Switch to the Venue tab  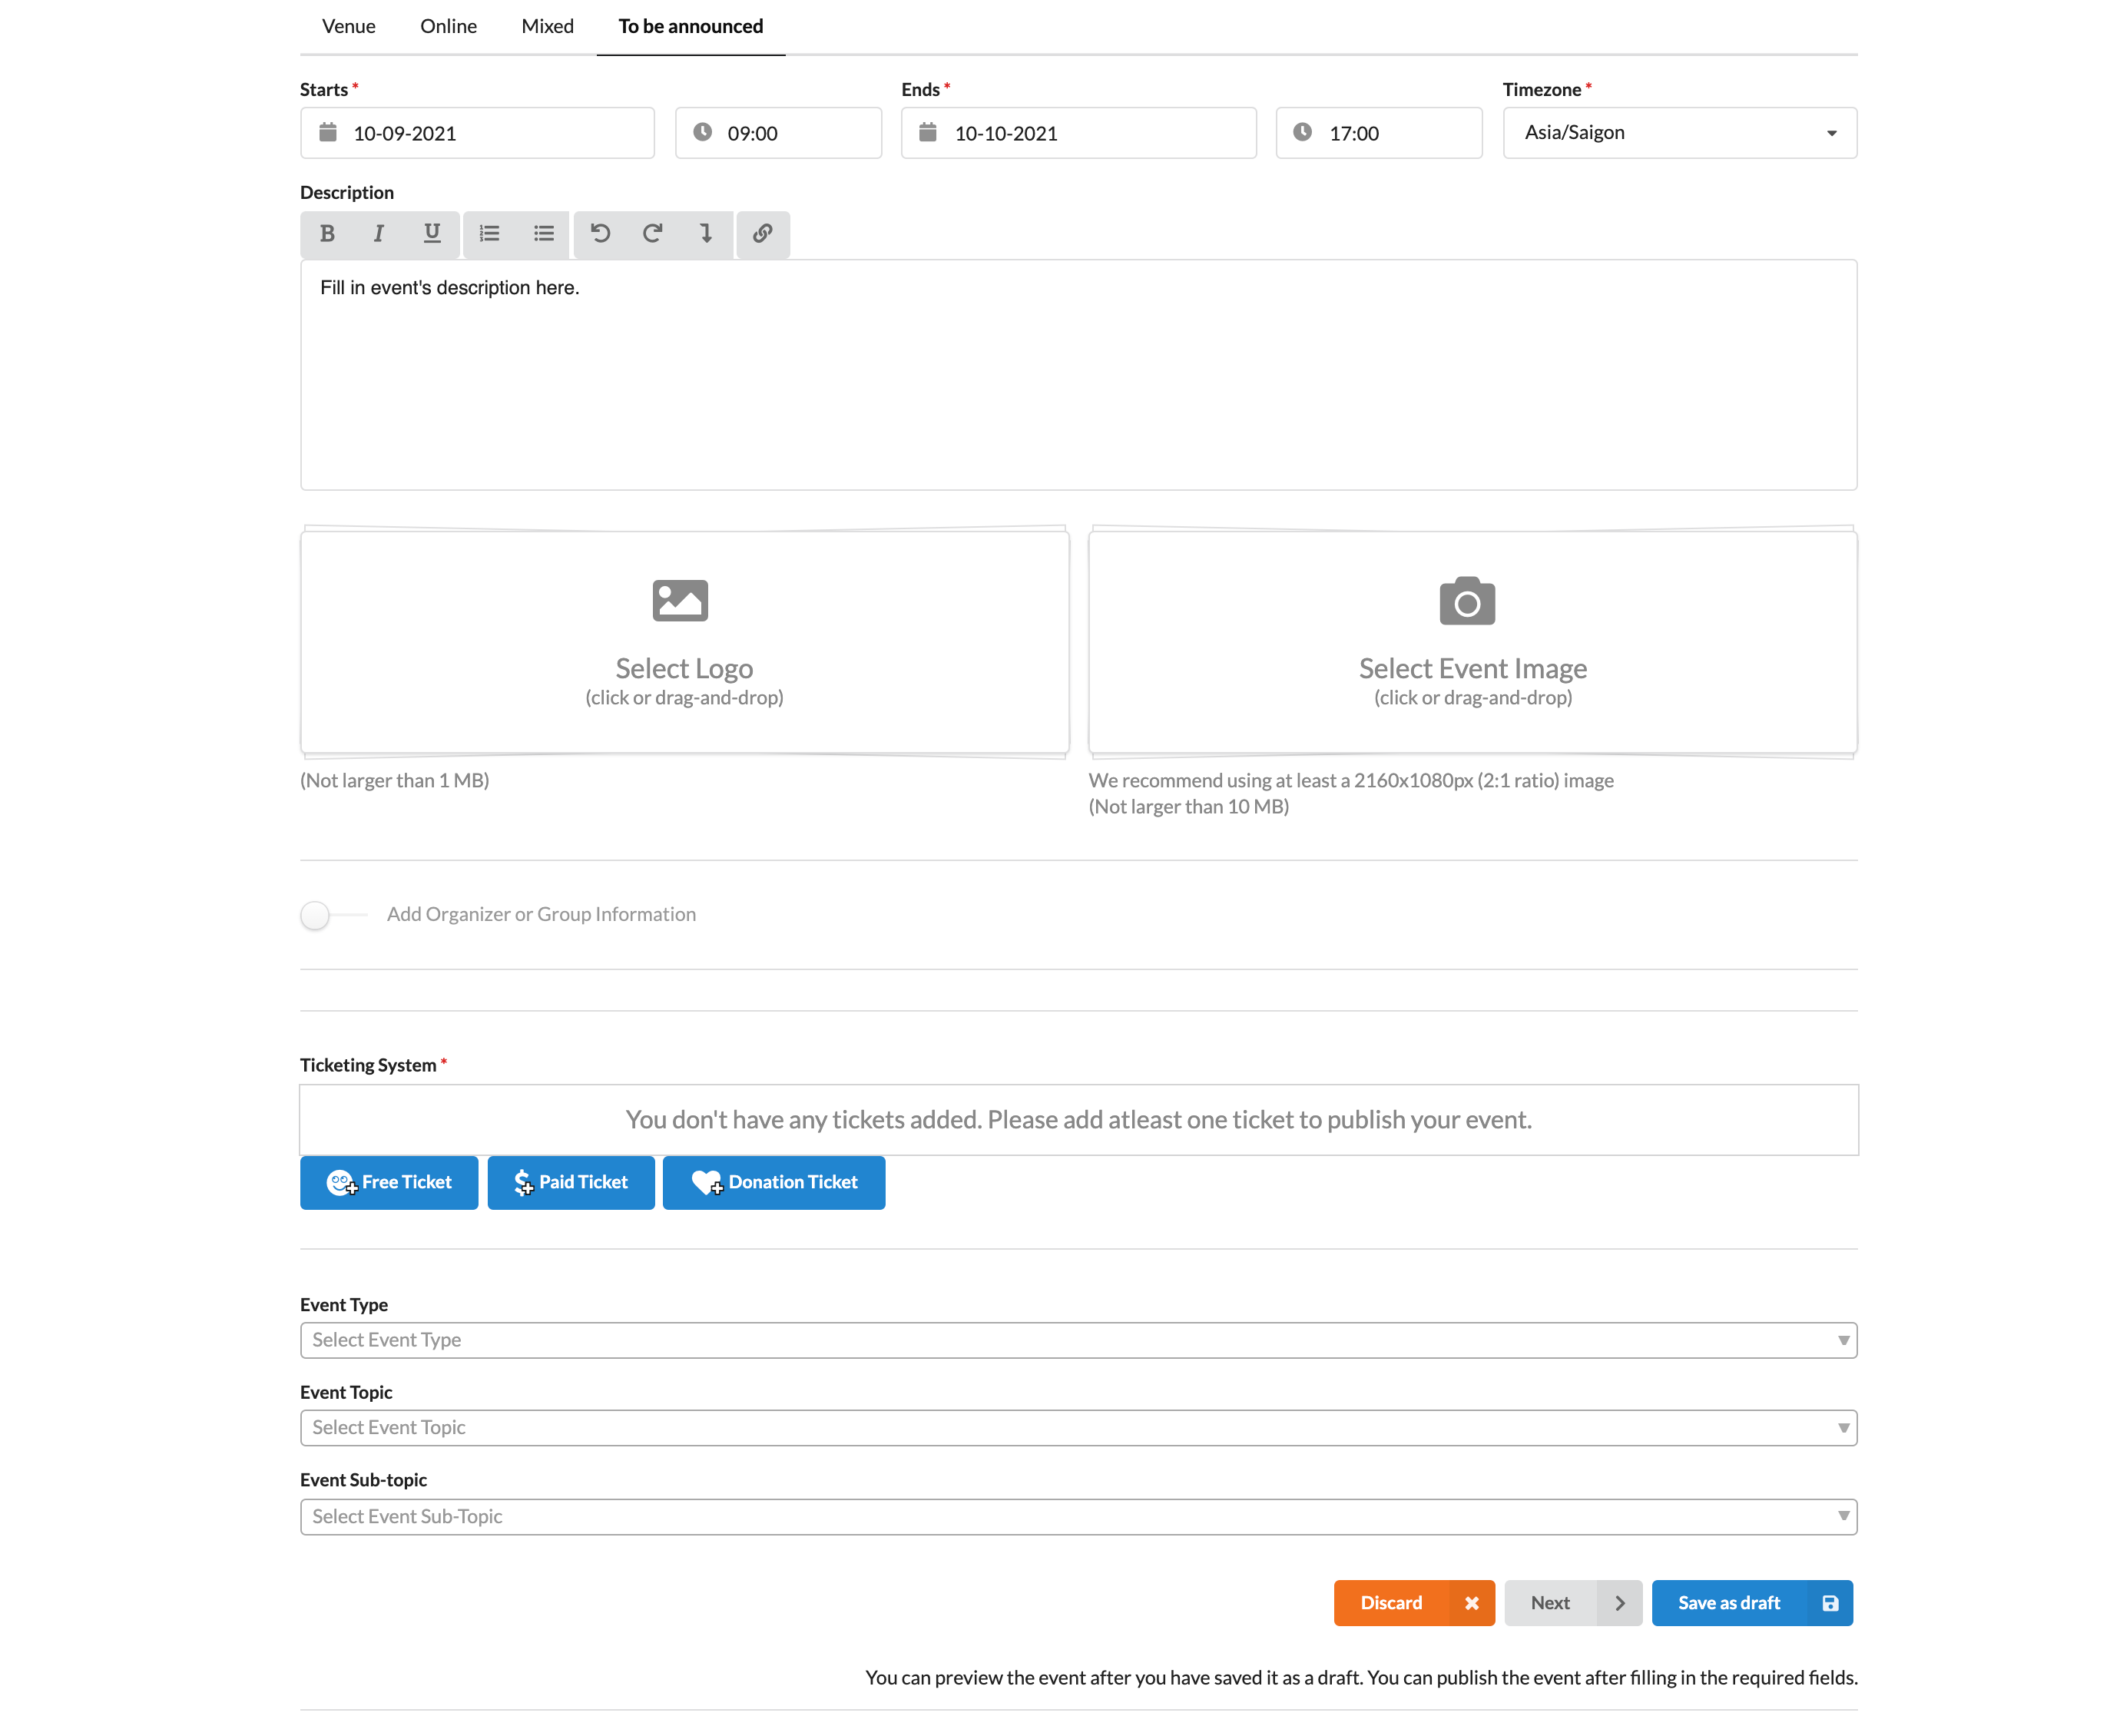tap(349, 26)
